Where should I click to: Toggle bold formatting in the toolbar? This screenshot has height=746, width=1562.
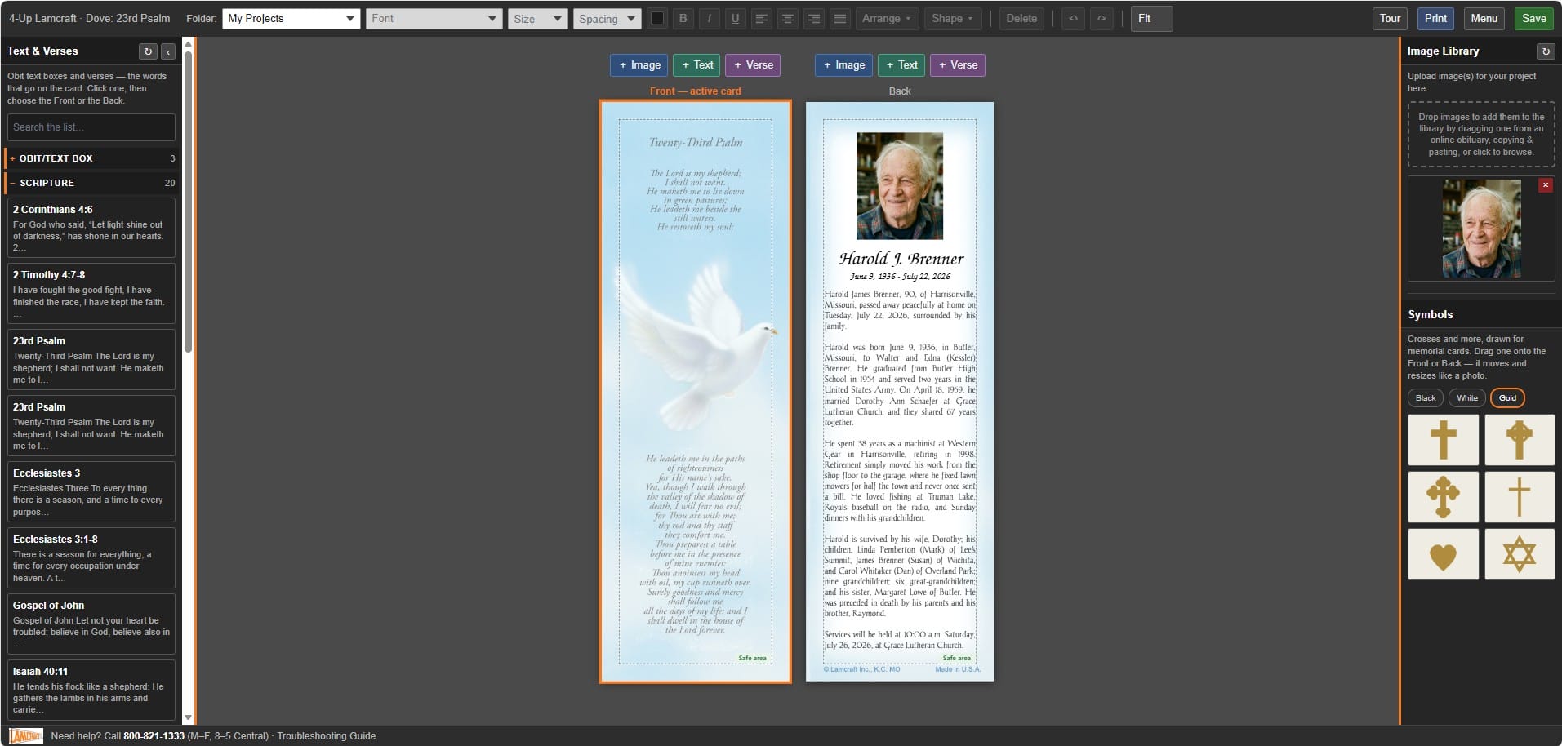click(683, 18)
